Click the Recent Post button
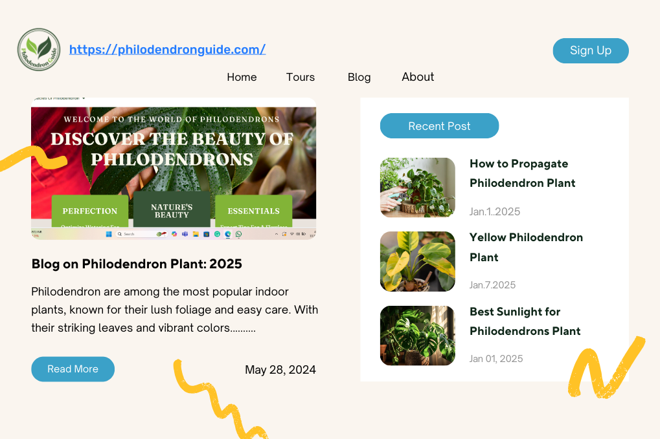This screenshot has width=660, height=439. tap(439, 125)
